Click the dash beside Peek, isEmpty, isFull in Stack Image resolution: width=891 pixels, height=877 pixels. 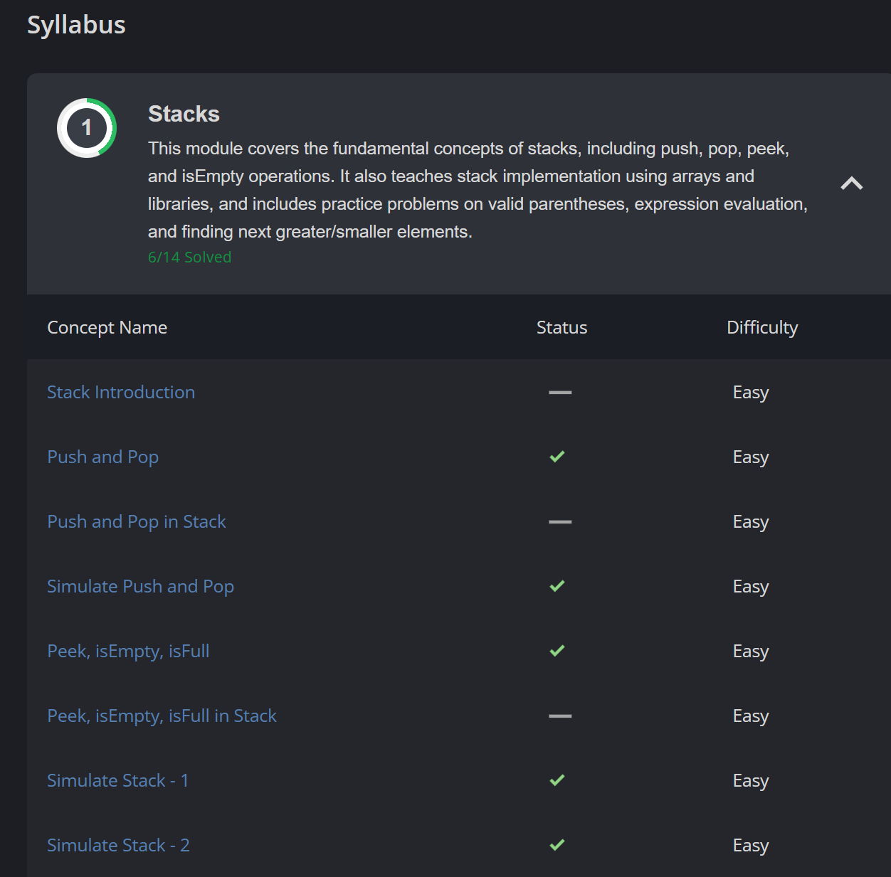560,716
